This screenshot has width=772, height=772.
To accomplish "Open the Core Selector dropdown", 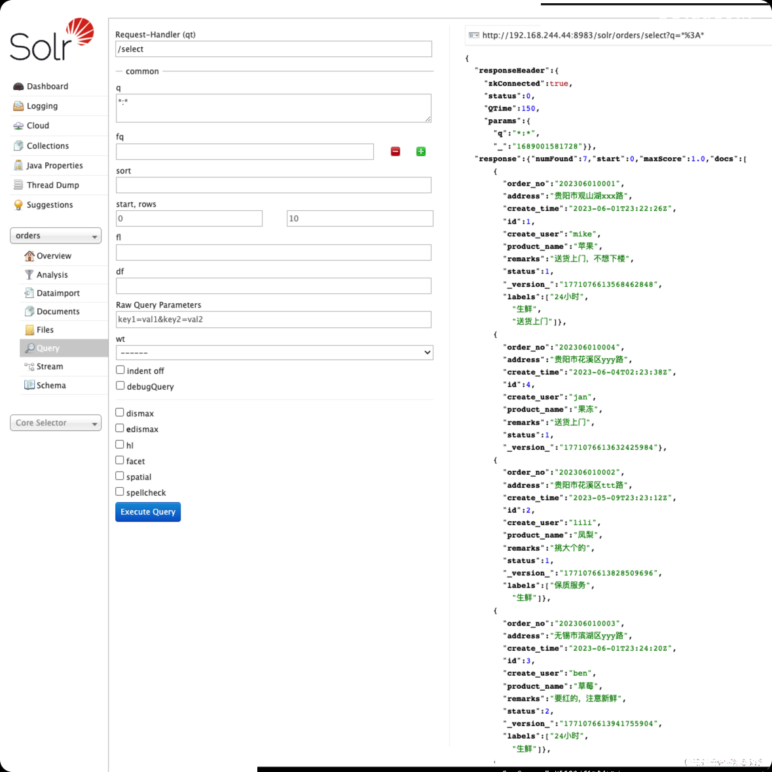I will (56, 423).
